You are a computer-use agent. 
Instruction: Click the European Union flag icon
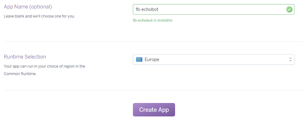click(x=139, y=59)
